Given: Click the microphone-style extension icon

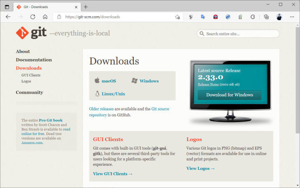Looking at the screenshot, I should click(191, 17).
